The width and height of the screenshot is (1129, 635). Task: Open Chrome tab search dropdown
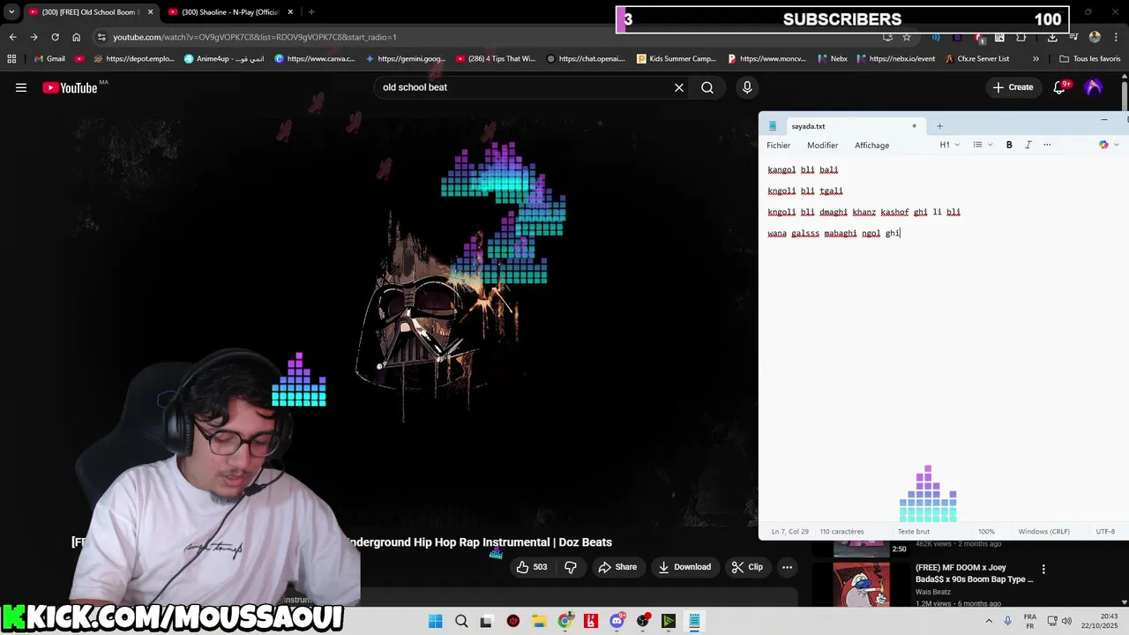[x=11, y=12]
